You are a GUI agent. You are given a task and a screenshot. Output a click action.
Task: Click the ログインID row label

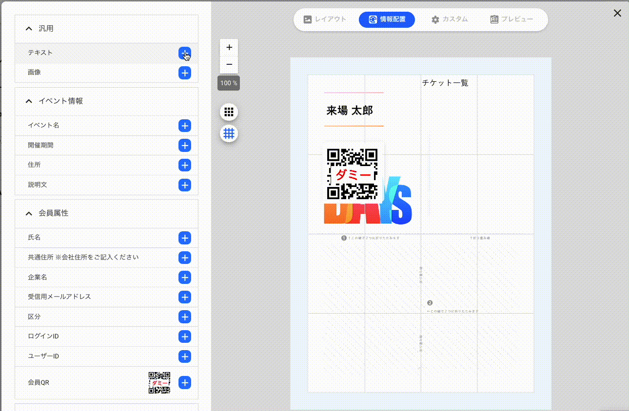(43, 336)
